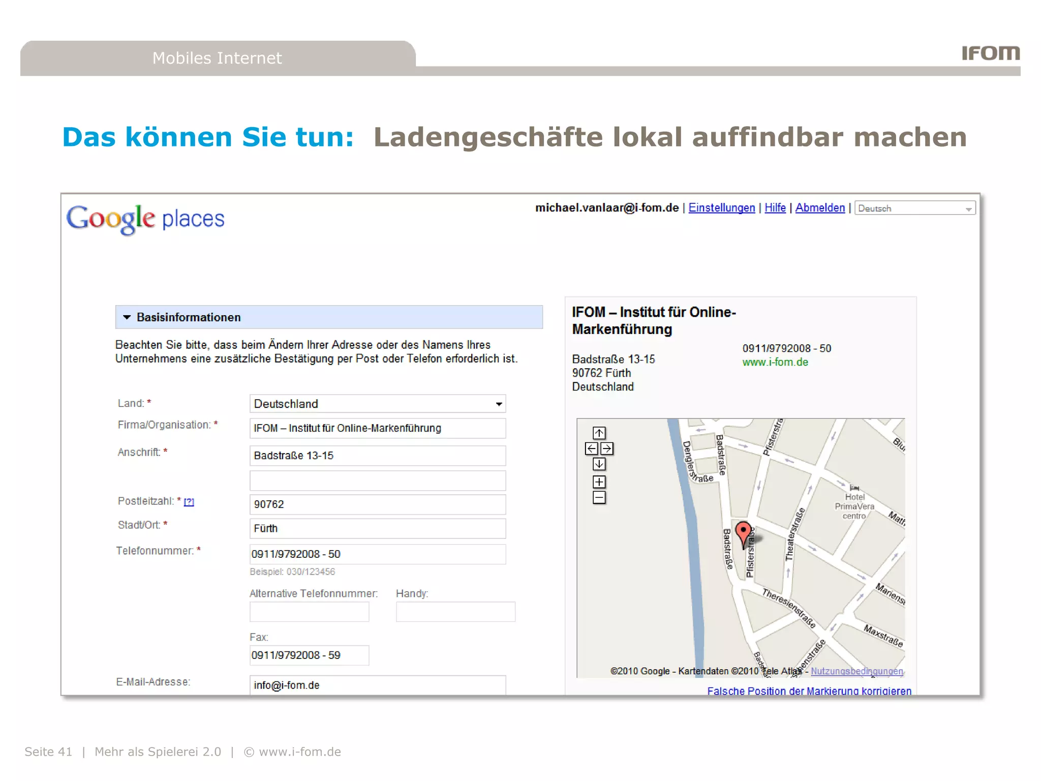Pan the map up with the arrow
1041x781 pixels.
[x=599, y=433]
